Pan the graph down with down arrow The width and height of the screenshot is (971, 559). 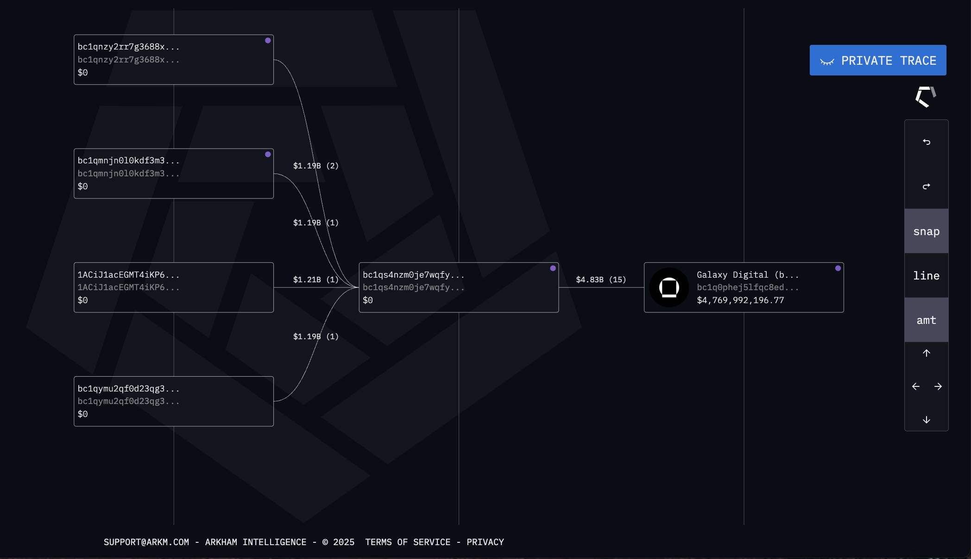[x=926, y=420]
